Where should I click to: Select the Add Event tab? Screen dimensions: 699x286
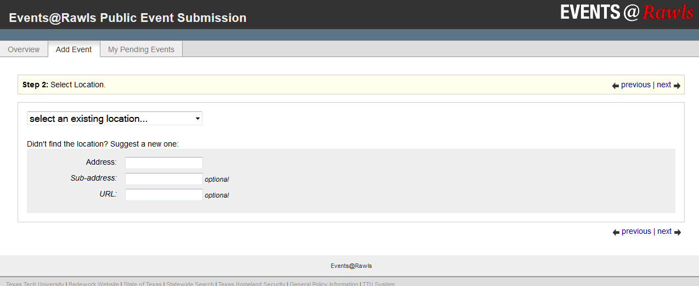(x=74, y=49)
